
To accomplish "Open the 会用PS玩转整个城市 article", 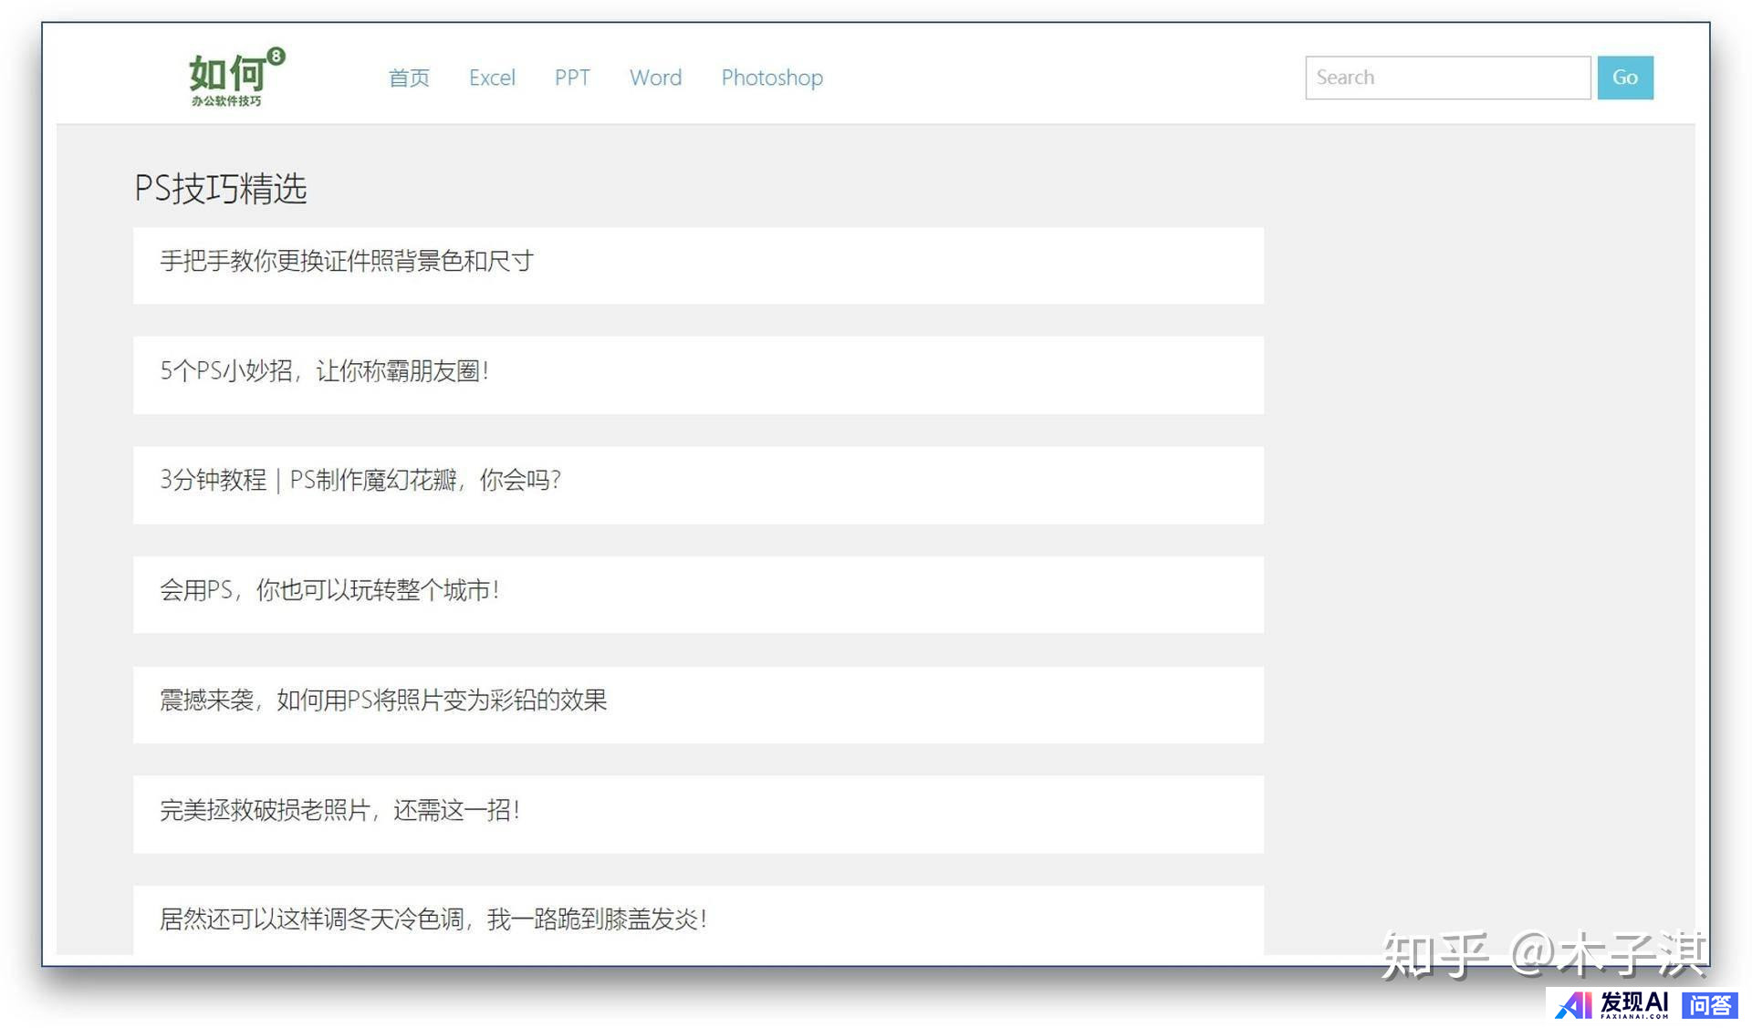I will [x=329, y=590].
